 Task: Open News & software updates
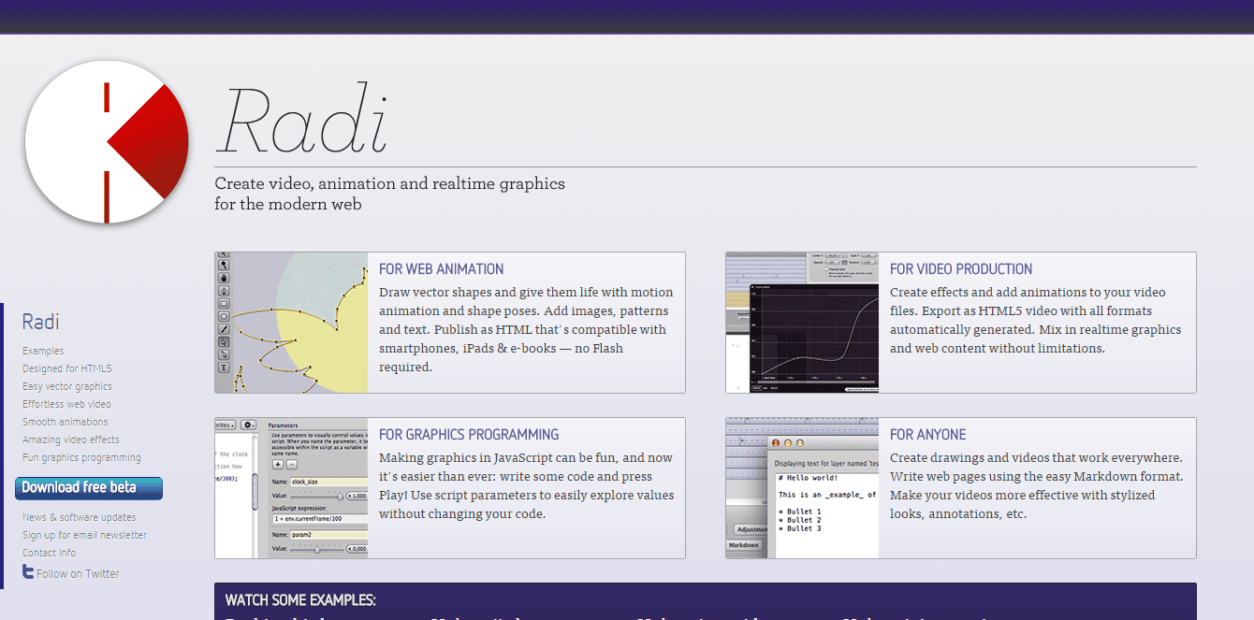80,517
